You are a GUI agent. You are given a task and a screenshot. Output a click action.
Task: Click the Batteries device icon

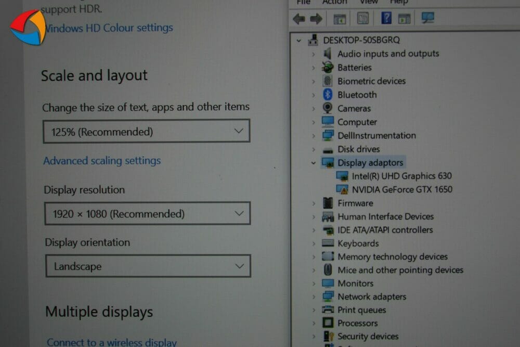click(x=327, y=67)
